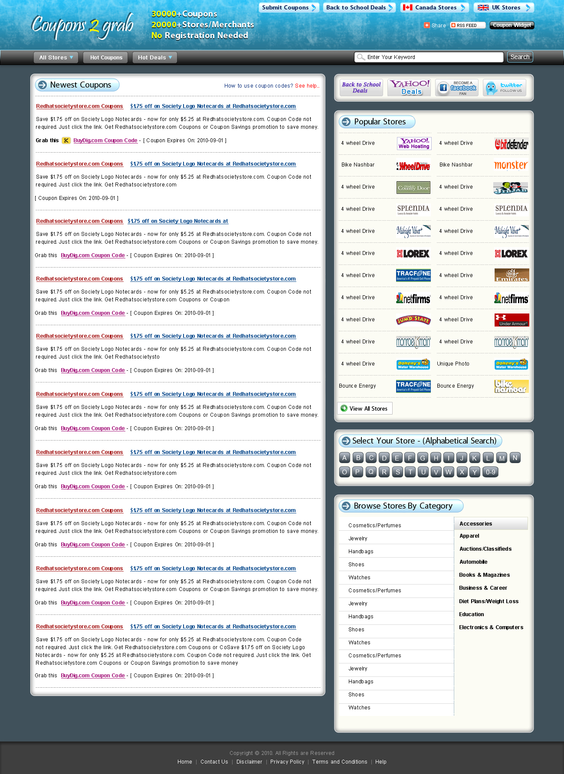Click the View All Stores button
Image resolution: width=564 pixels, height=774 pixels.
(365, 408)
